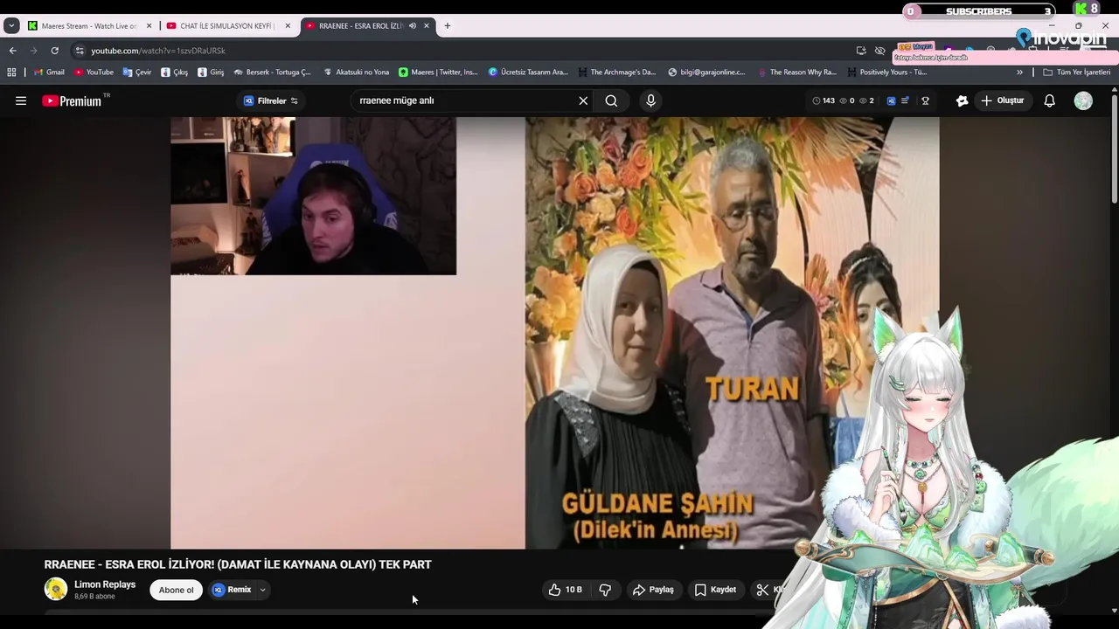This screenshot has height=629, width=1119.
Task: Start voice search with the microphone
Action: [x=650, y=100]
